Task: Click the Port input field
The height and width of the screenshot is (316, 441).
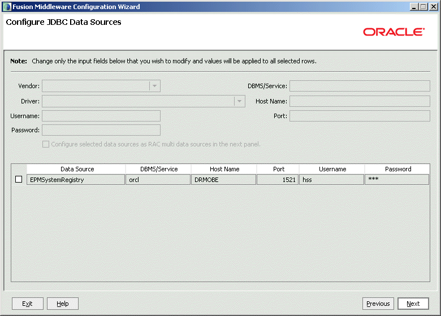Action: coord(360,116)
